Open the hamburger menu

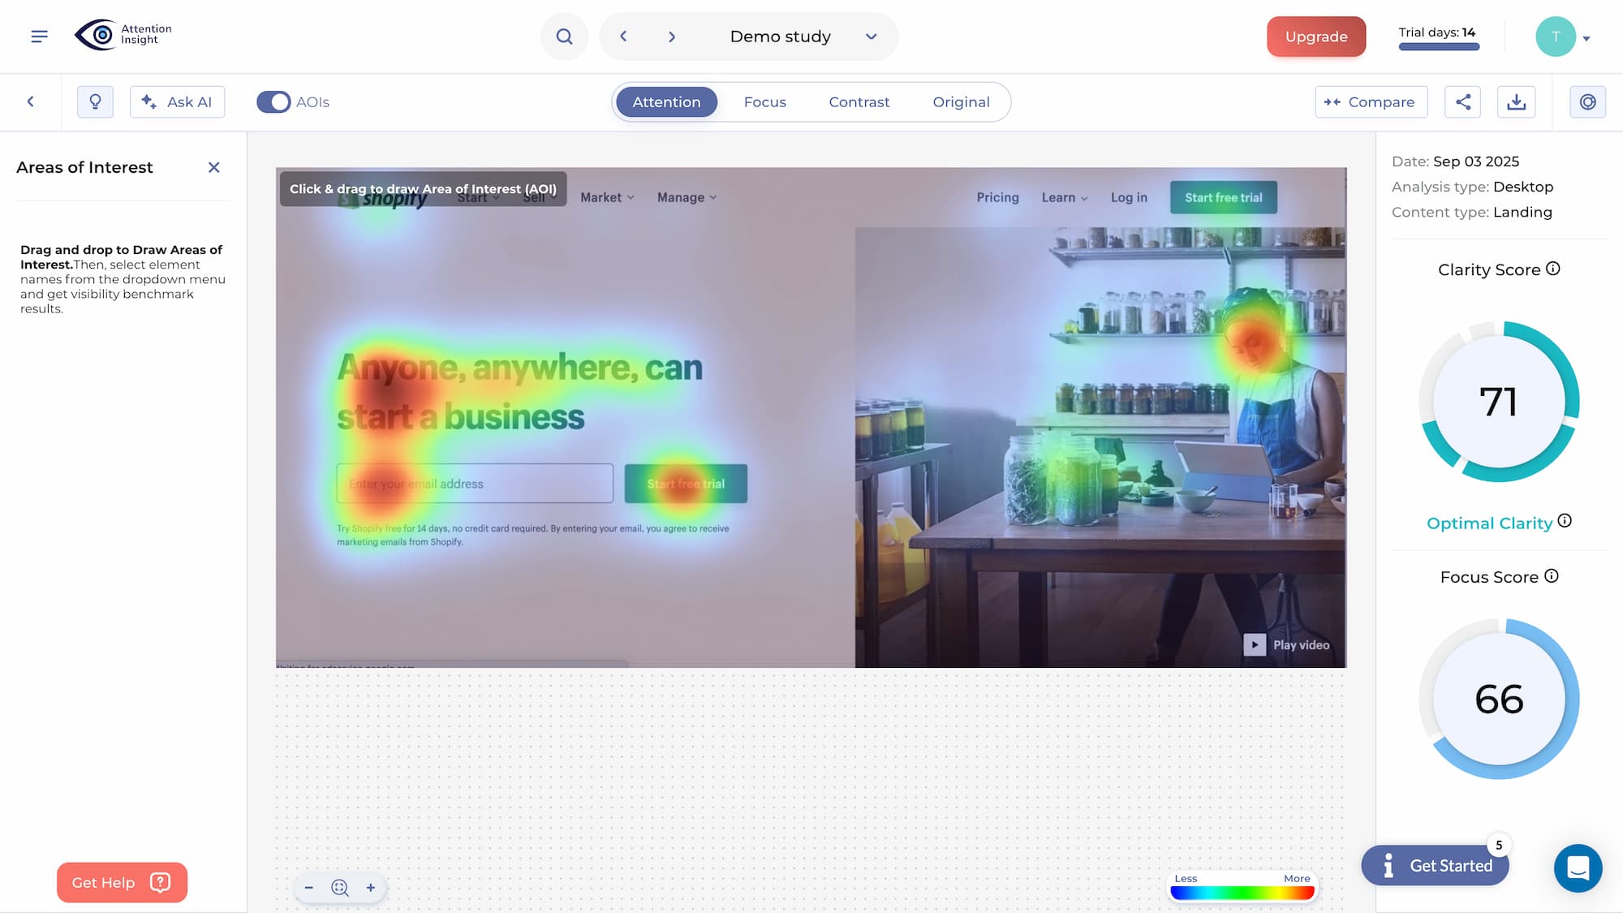39,37
